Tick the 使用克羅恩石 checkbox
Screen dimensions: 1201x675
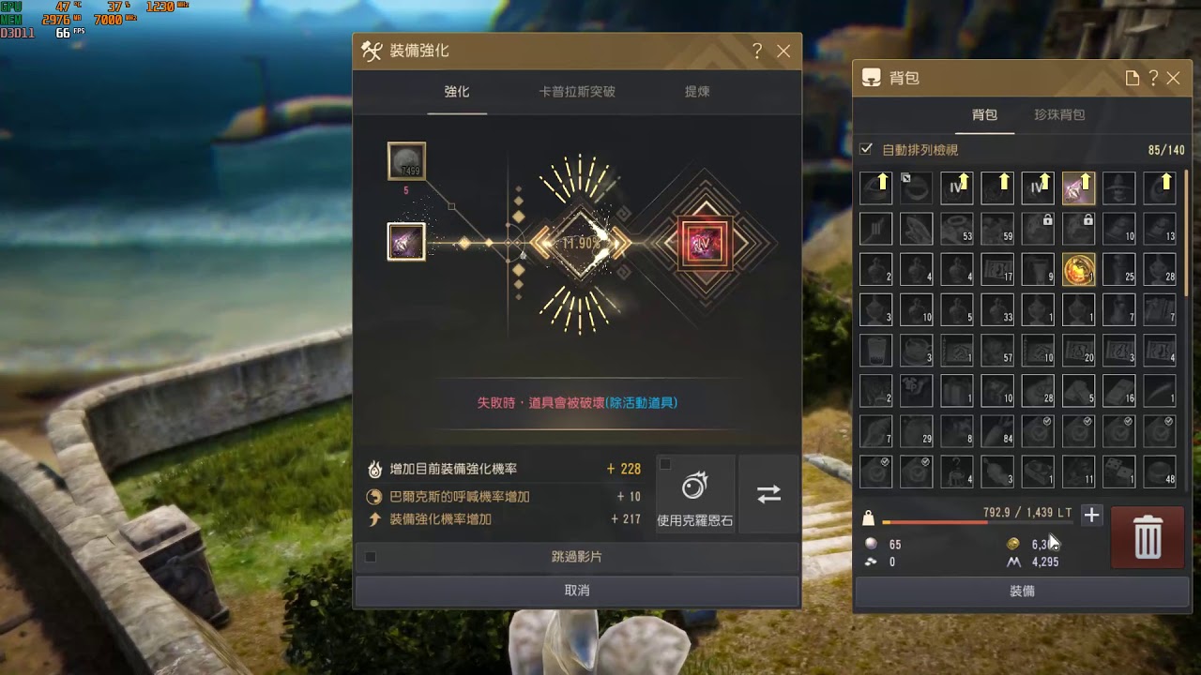coord(665,464)
